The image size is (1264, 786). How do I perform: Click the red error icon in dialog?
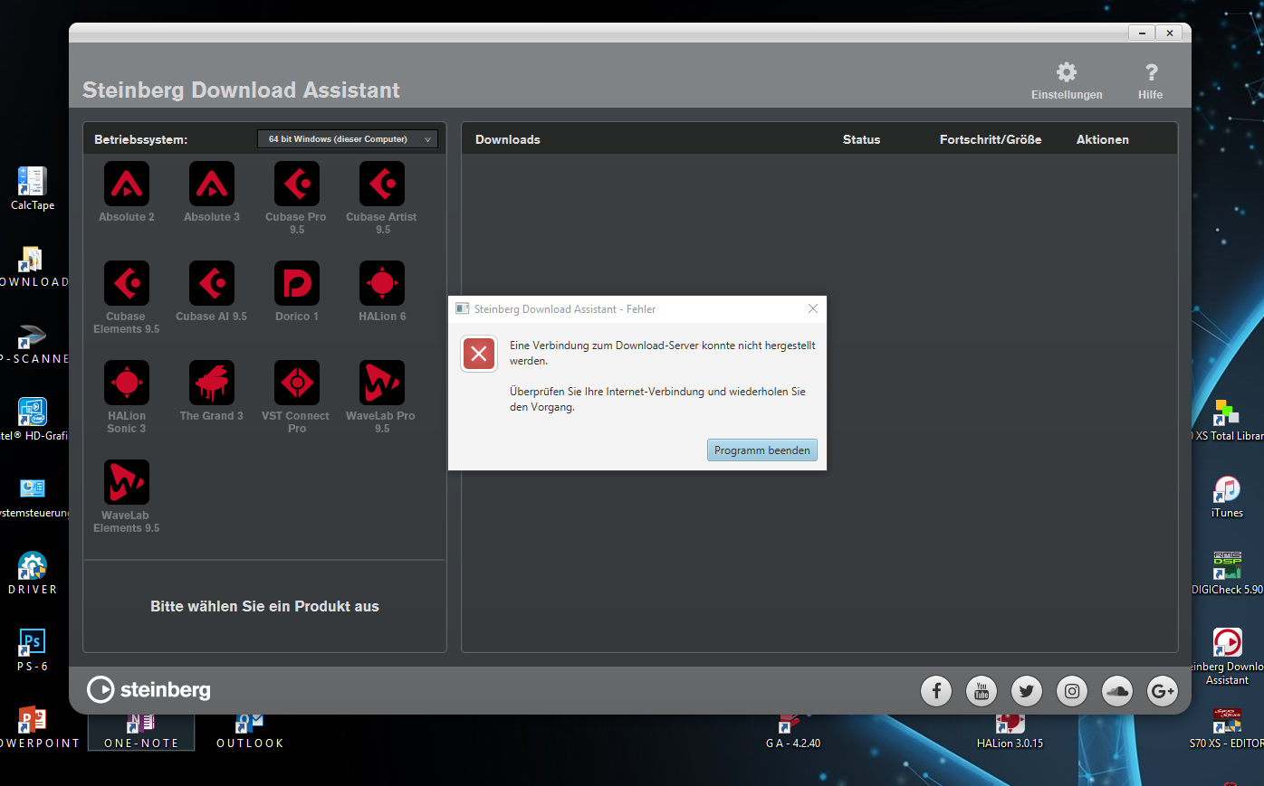(x=479, y=354)
